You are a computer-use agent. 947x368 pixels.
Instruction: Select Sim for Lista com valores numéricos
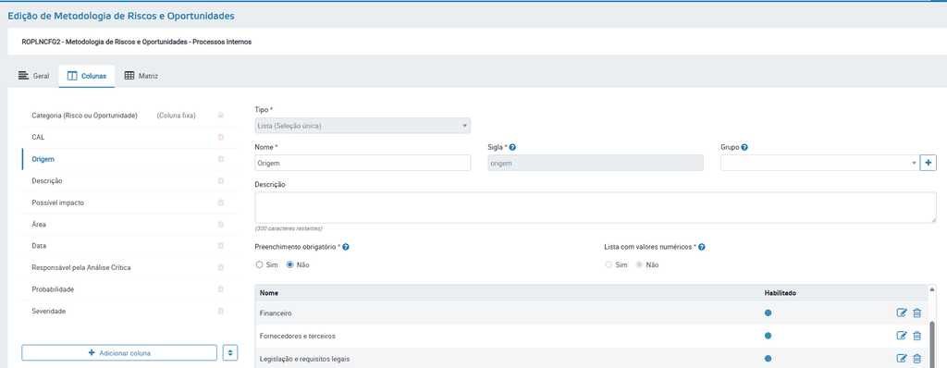[x=609, y=264]
